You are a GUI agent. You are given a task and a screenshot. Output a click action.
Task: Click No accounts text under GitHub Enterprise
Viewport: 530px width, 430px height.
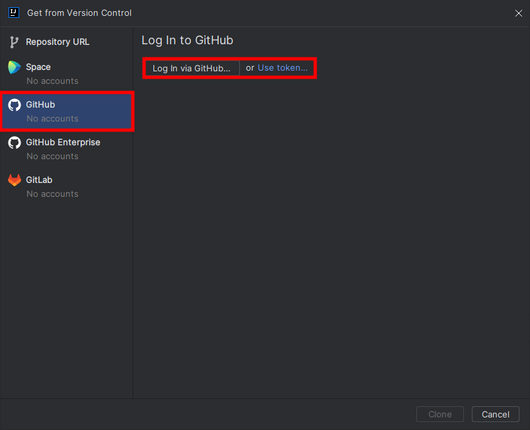(52, 157)
